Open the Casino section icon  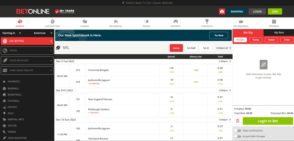[85, 21]
